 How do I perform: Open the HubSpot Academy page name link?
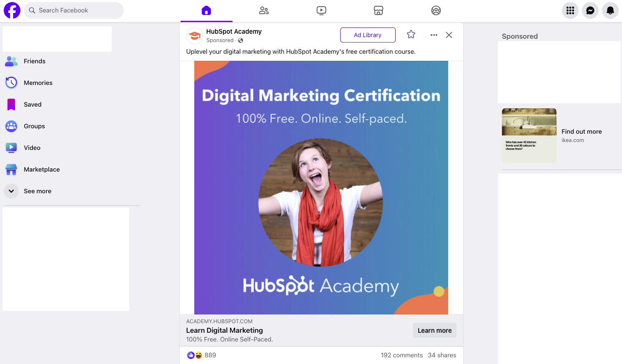point(234,32)
